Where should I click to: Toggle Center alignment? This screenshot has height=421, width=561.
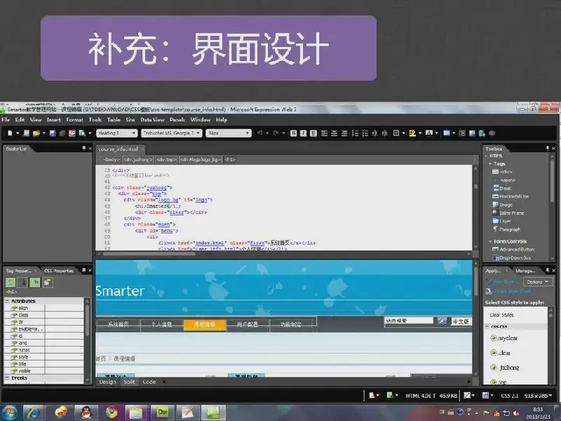pyautogui.click(x=334, y=133)
